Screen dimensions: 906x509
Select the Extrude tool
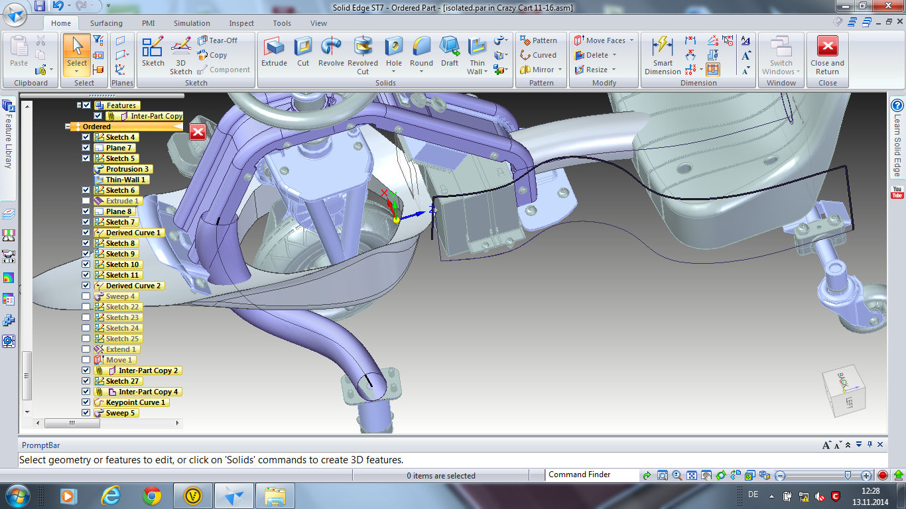tap(274, 52)
